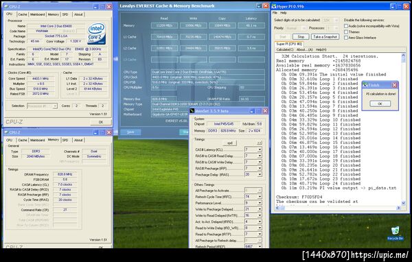Open SPD tab in CPU-Z memory window
Screen dimensions: 412x262
[x=65, y=140]
